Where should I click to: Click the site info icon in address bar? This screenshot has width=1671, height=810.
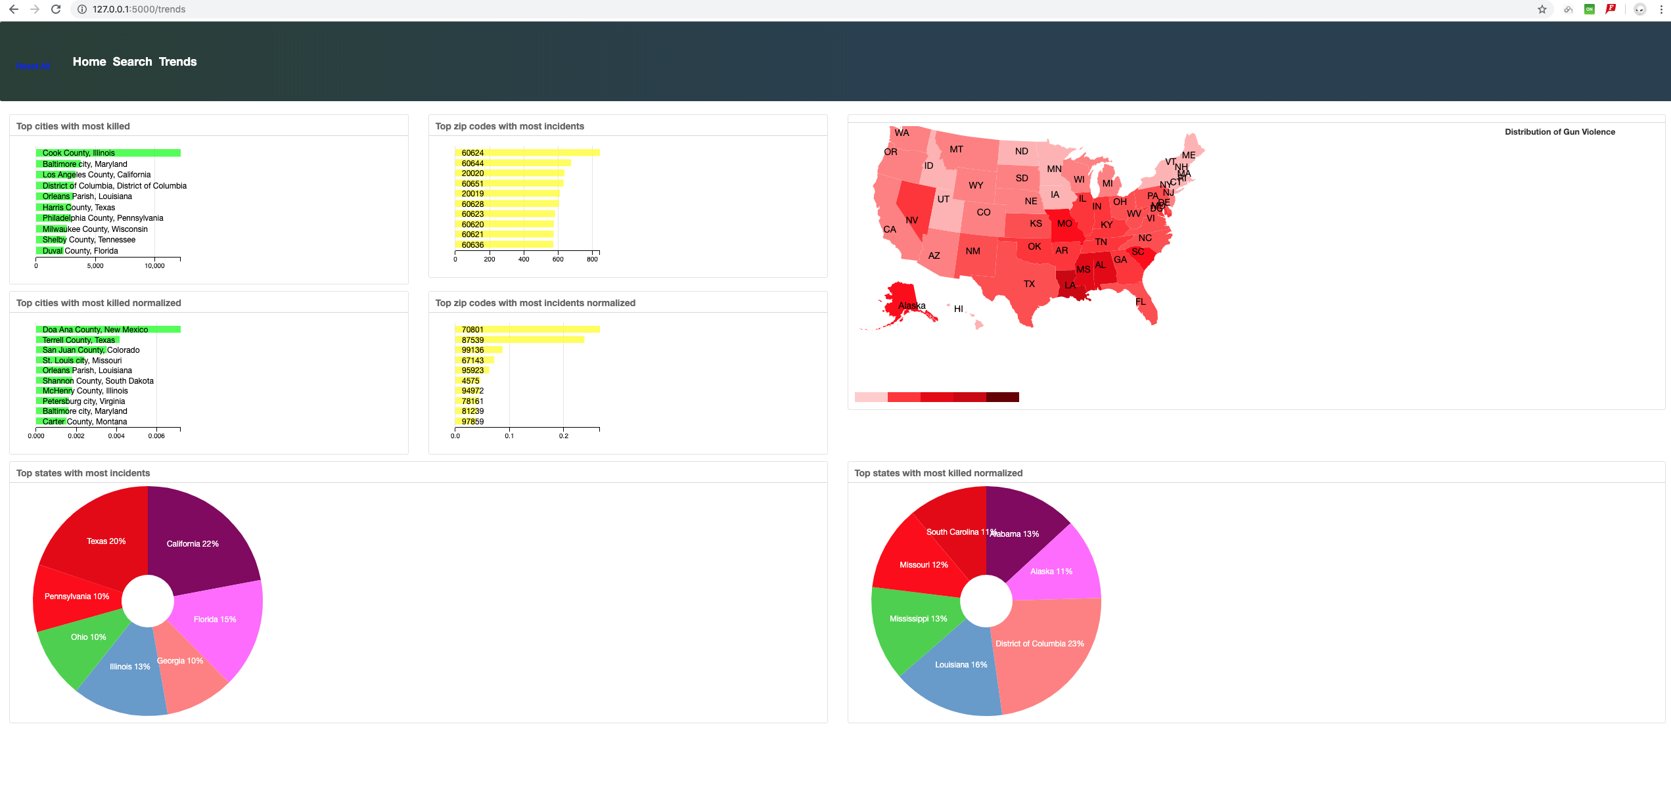[x=82, y=9]
